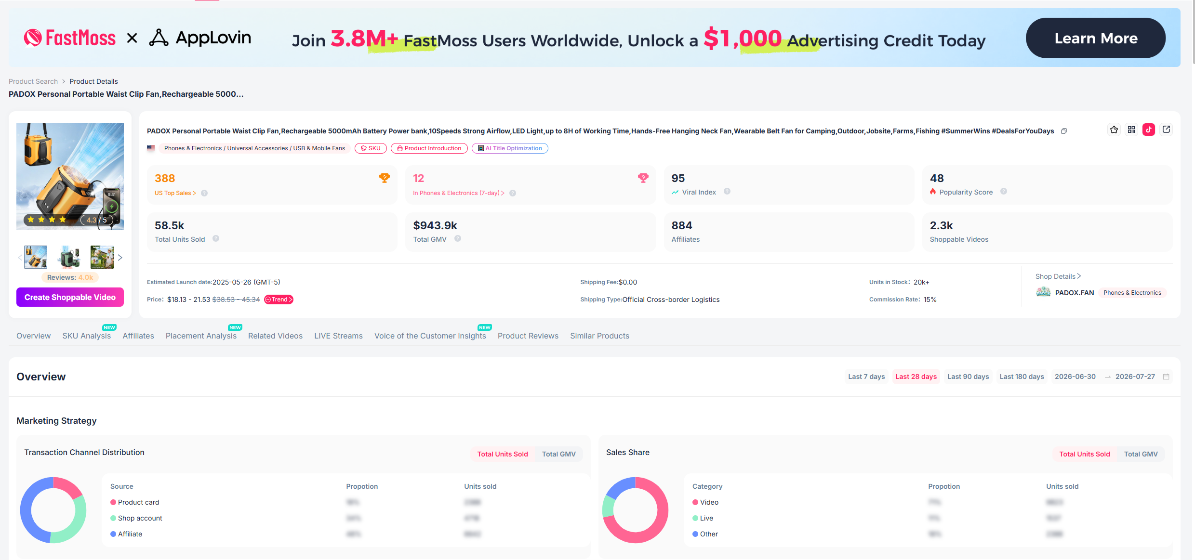Image resolution: width=1195 pixels, height=560 pixels.
Task: Open the calendar icon in the date range
Action: (x=1166, y=377)
